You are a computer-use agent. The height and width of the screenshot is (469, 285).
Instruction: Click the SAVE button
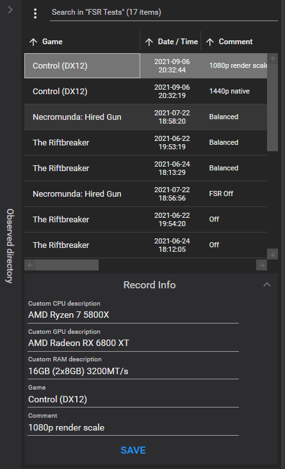133,450
